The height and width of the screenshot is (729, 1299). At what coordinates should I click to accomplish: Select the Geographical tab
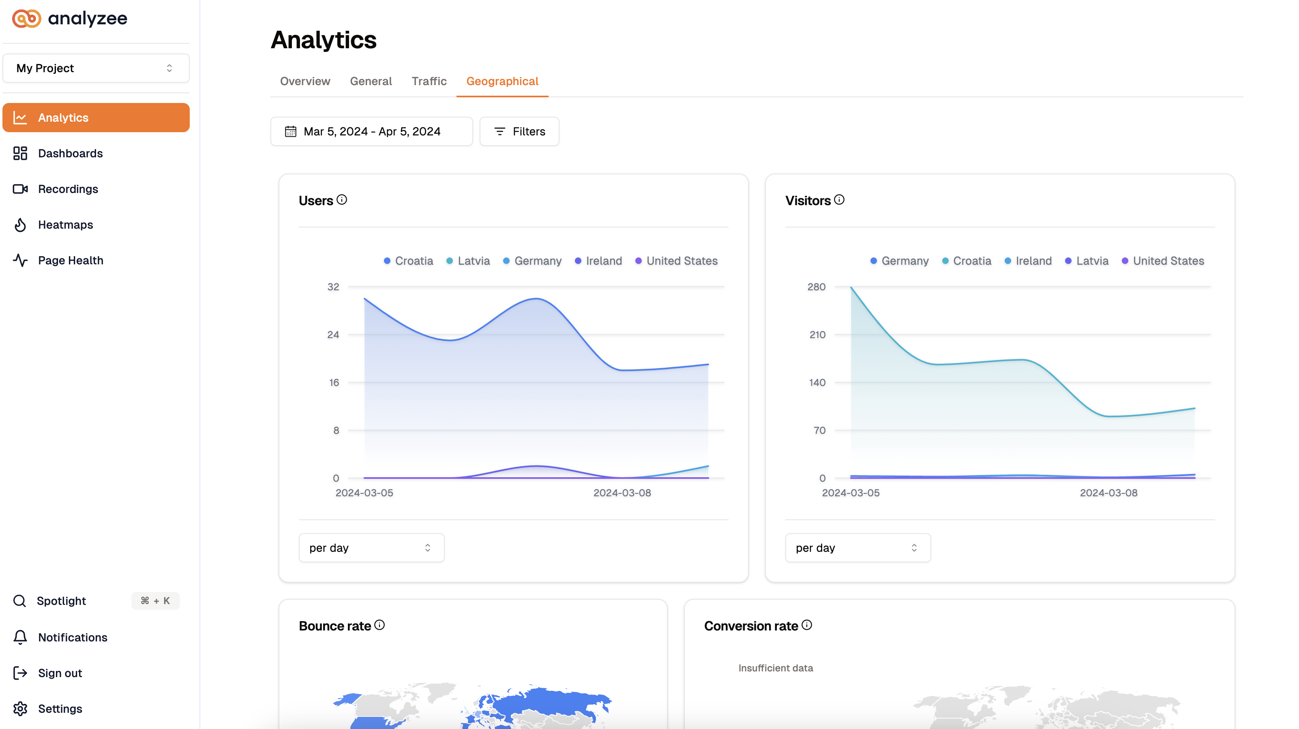(x=502, y=81)
